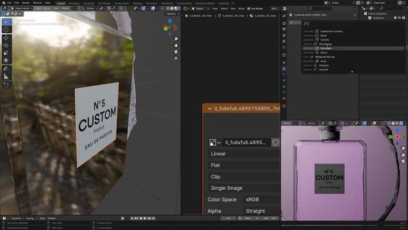The image size is (408, 230).
Task: Toggle the Use Nodes checkbox
Action: tap(249, 8)
